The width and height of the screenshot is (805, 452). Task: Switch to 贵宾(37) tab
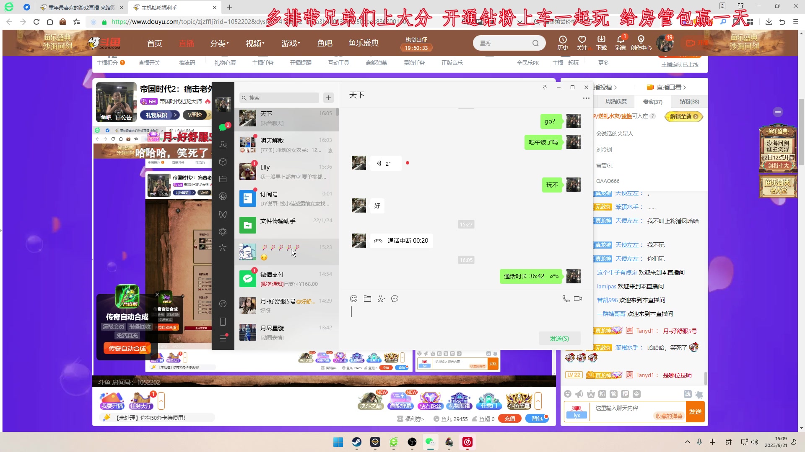coord(652,102)
